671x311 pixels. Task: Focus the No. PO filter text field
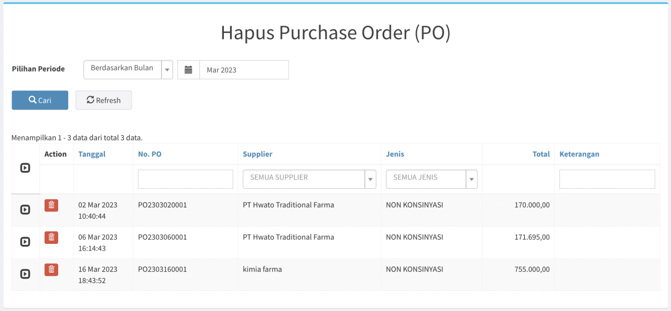pos(186,179)
